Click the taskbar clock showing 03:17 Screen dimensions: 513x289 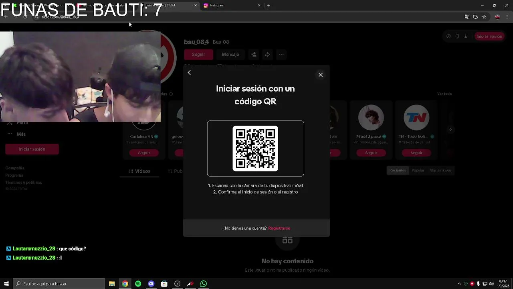[x=503, y=284]
